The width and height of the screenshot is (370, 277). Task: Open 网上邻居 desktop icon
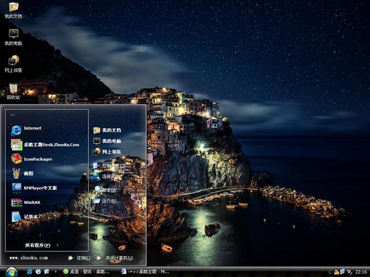click(13, 62)
